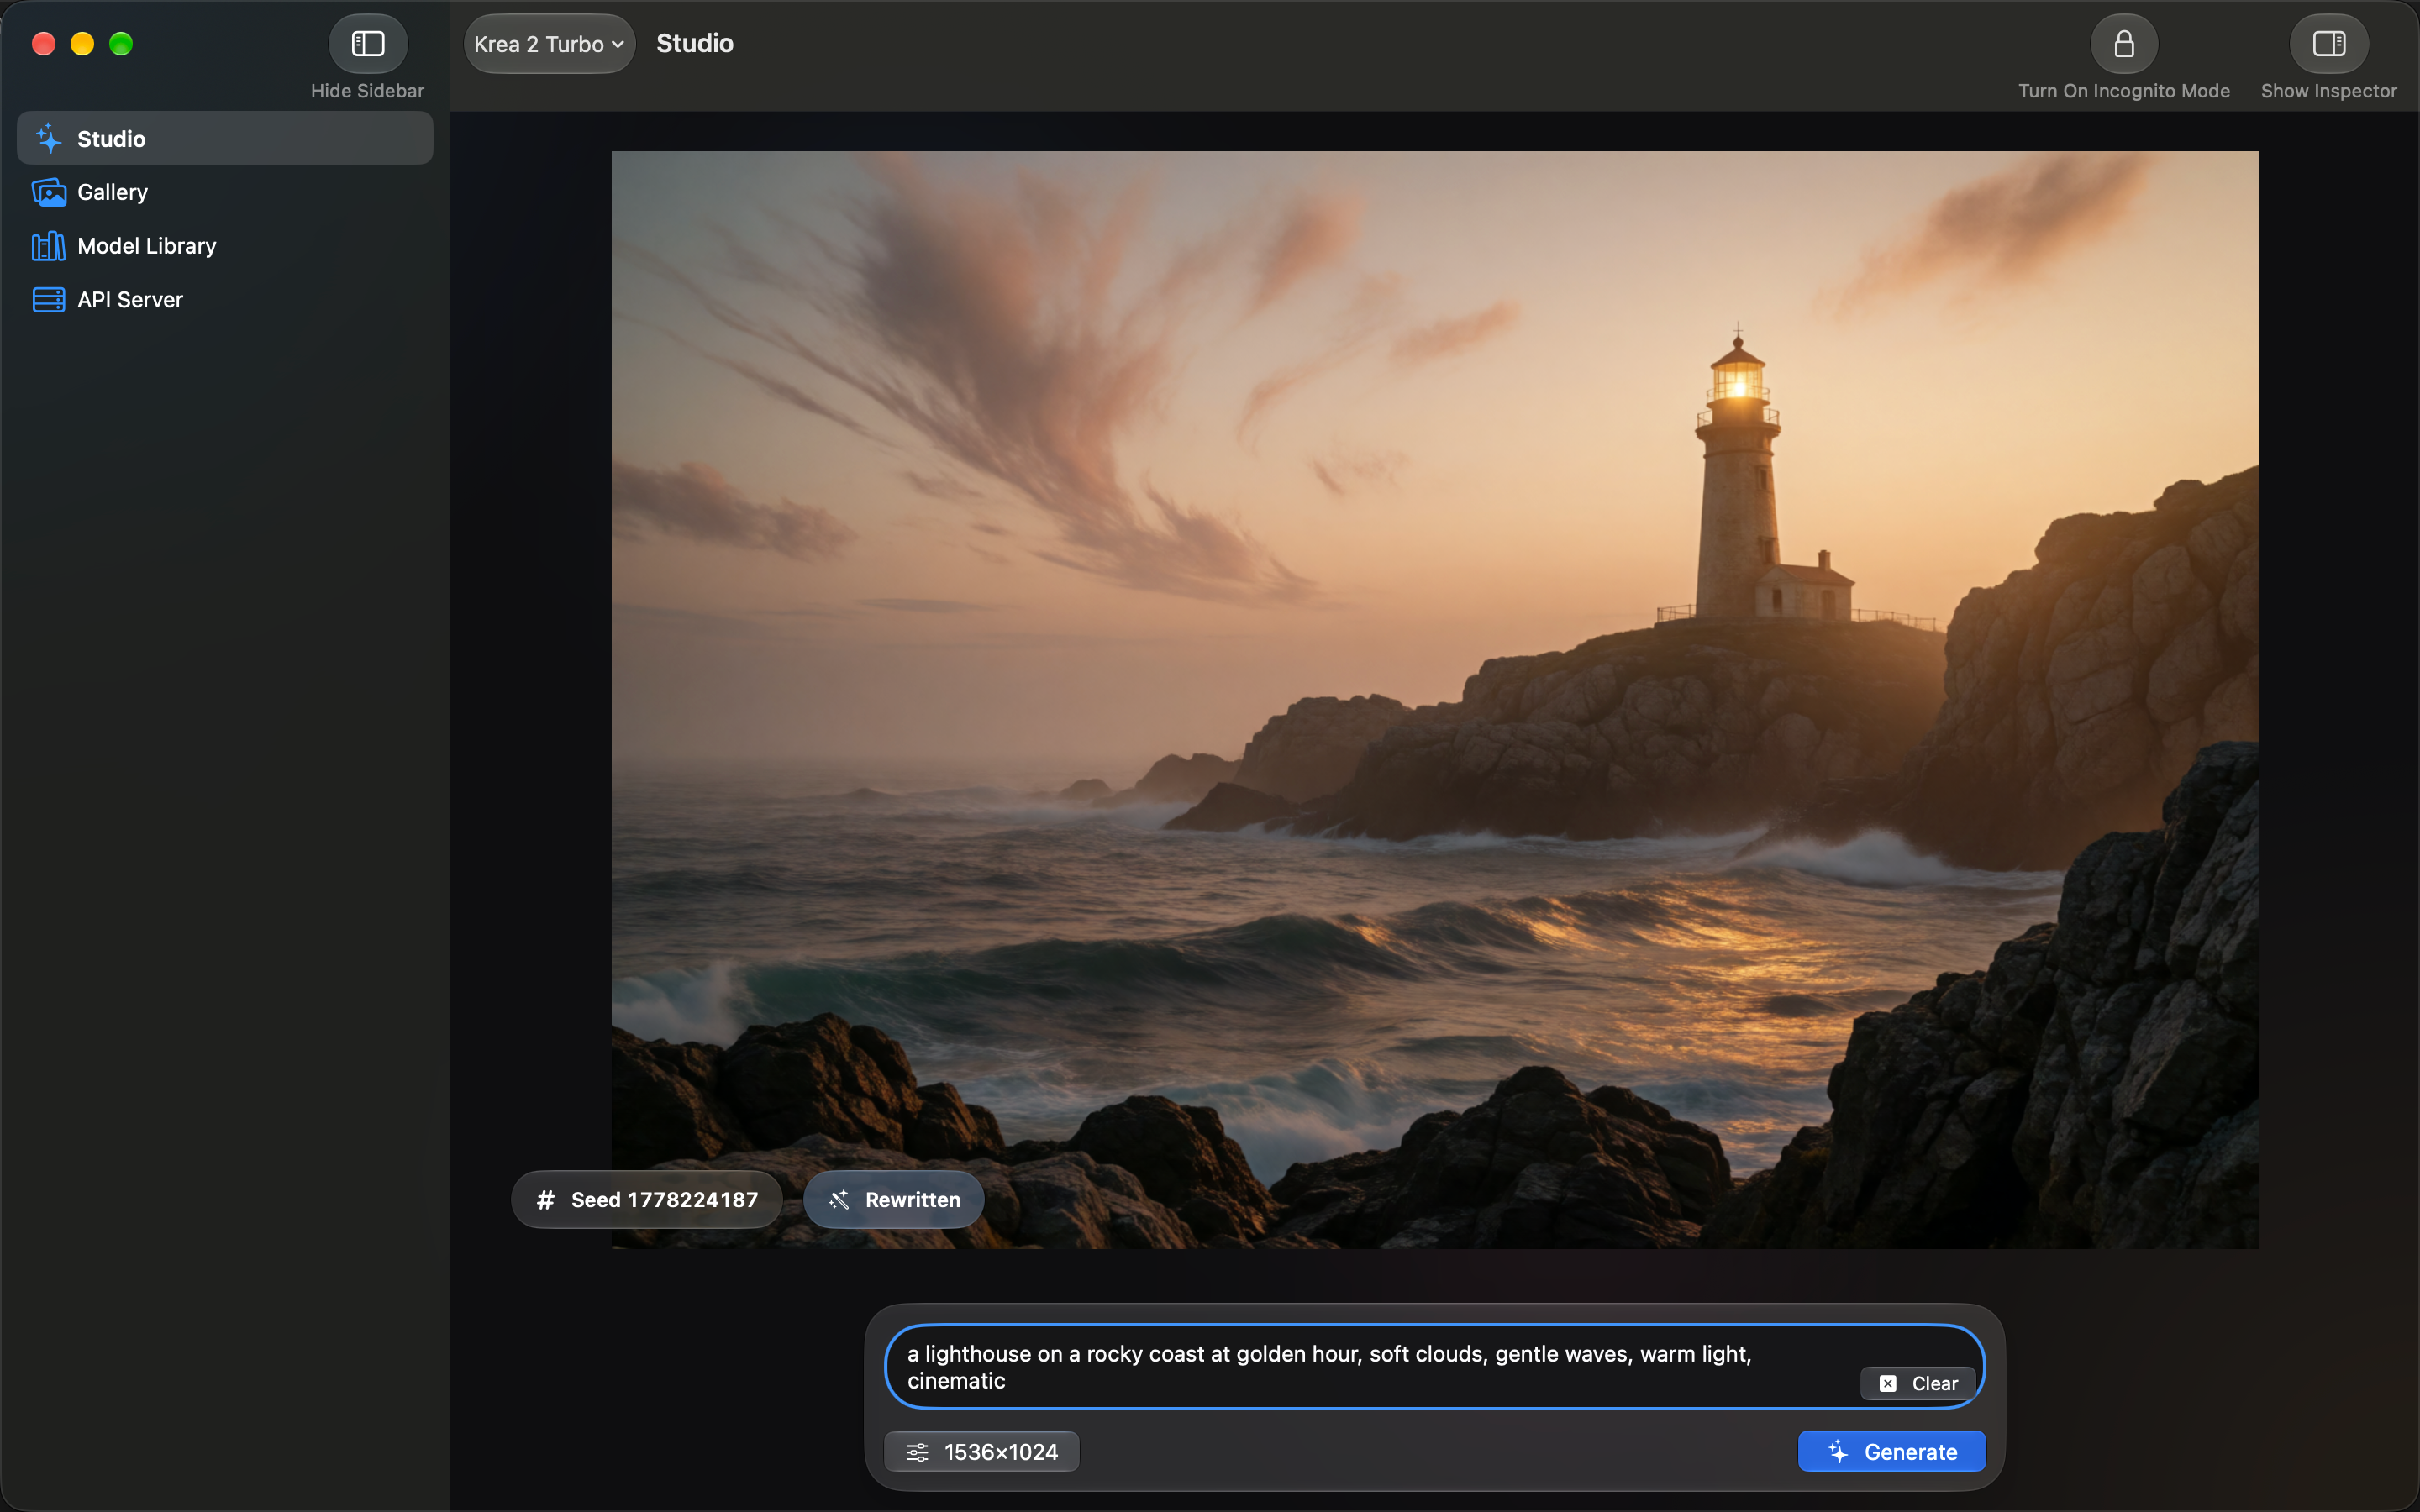Click the Hide Sidebar icon

367,44
